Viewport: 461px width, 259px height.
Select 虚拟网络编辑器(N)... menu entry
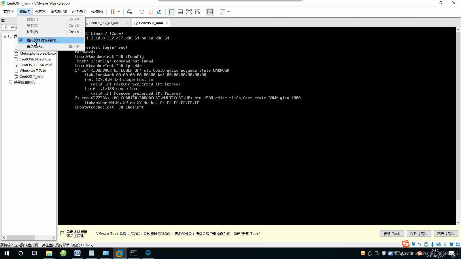[x=51, y=40]
